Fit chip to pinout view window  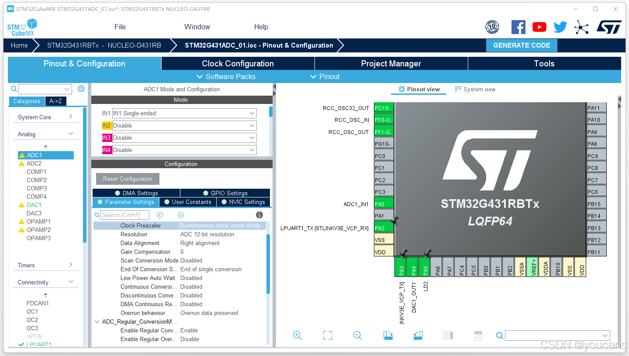(x=328, y=335)
